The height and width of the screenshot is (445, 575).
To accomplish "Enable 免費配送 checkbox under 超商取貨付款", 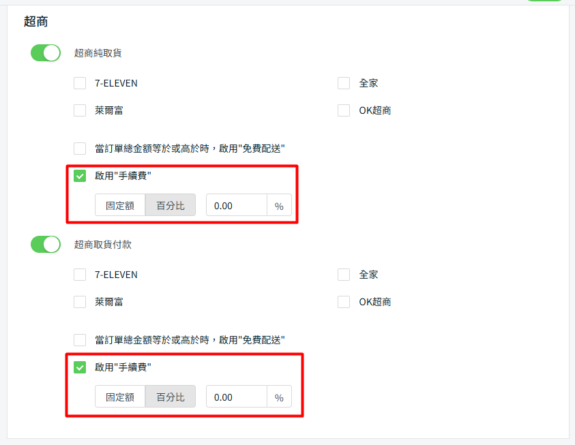I will coord(80,339).
